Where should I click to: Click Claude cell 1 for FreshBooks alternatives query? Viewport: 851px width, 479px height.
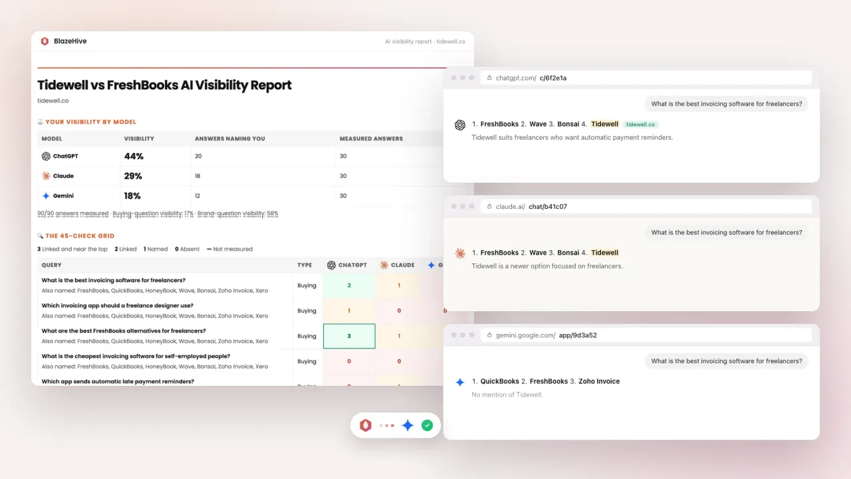(x=399, y=336)
